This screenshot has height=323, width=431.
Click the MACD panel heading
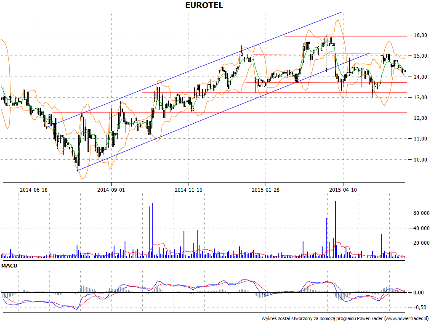pos(9,266)
